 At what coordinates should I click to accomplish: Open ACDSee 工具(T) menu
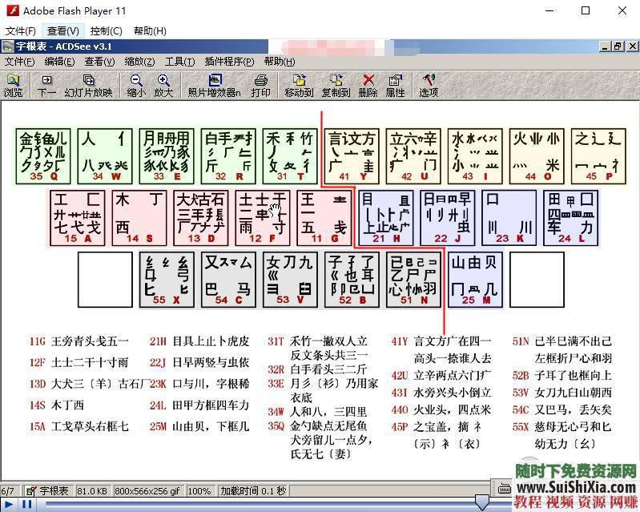click(x=179, y=62)
